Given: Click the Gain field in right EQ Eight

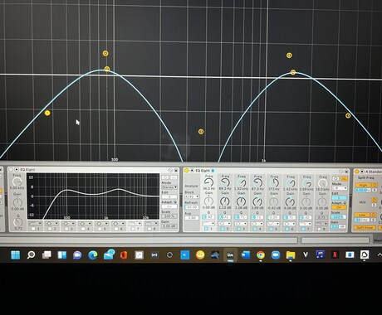Looking at the screenshot, I should [339, 226].
